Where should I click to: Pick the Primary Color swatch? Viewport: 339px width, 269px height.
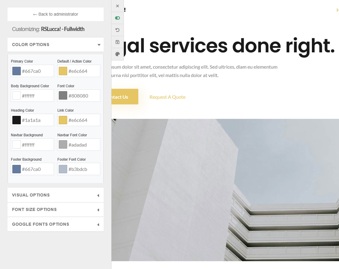pyautogui.click(x=17, y=71)
